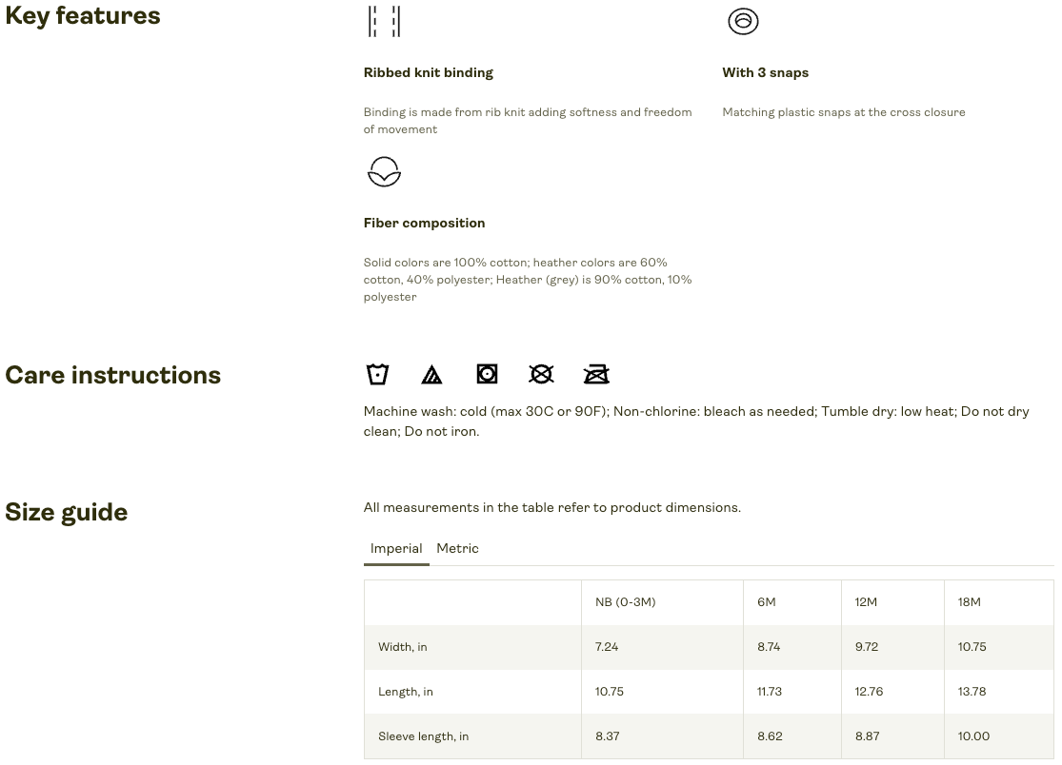Click the 18M size column header
This screenshot has width=1062, height=765.
[969, 602]
